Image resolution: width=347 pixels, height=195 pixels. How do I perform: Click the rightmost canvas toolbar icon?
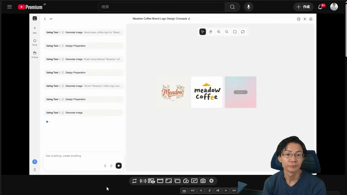pos(243,32)
